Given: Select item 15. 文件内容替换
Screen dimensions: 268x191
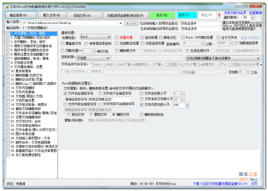Looking at the screenshot, I should tap(23, 92).
